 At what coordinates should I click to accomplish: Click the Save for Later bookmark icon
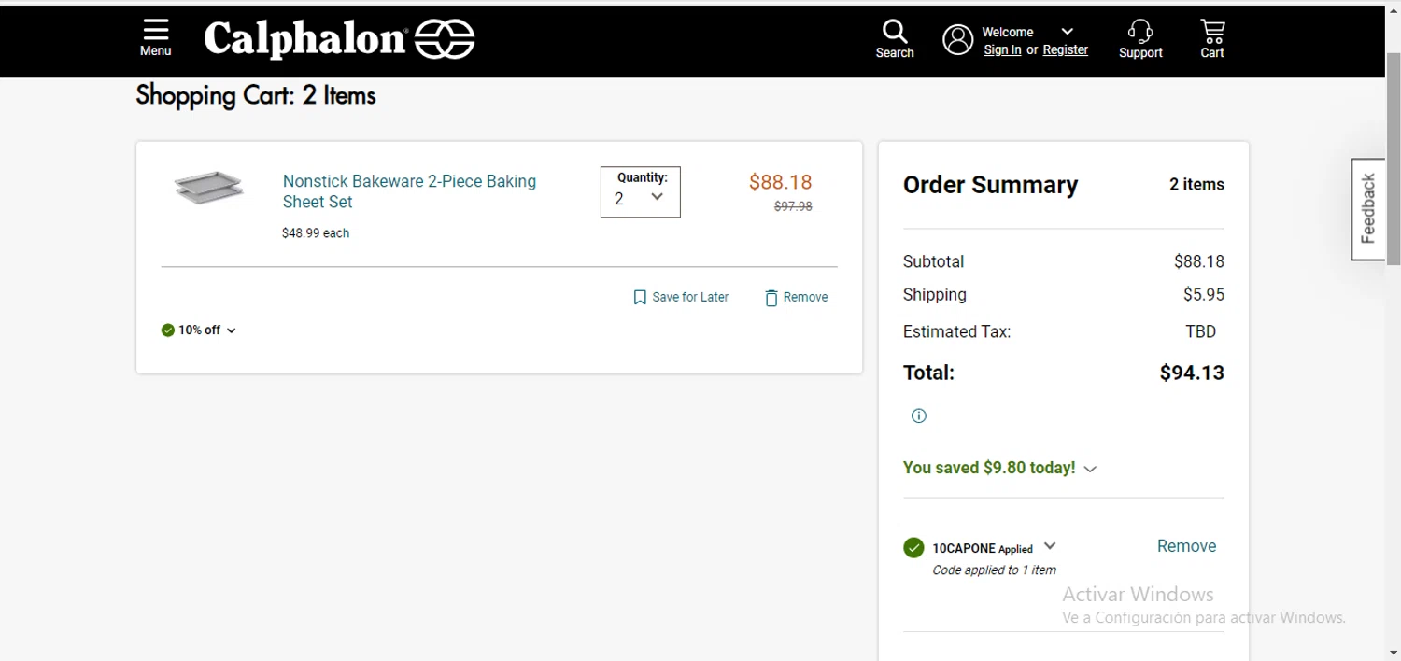640,298
